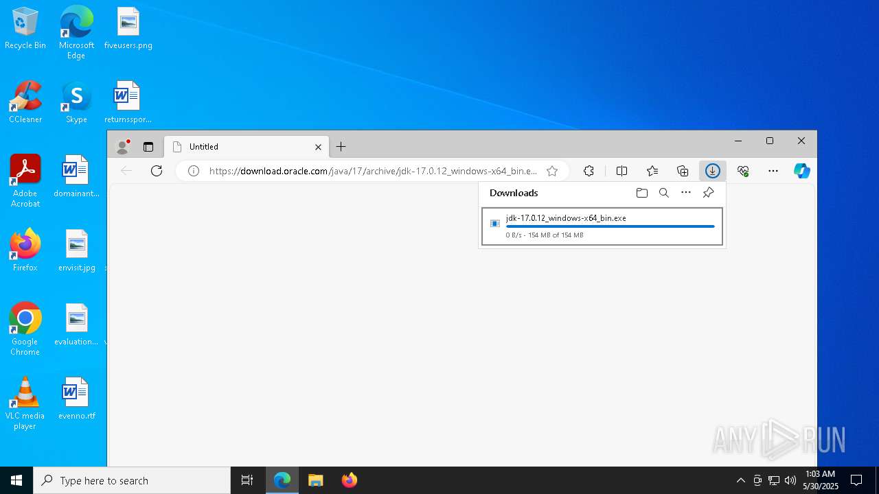The height and width of the screenshot is (494, 879).
Task: Open the tab actions menu icon
Action: pyautogui.click(x=148, y=147)
